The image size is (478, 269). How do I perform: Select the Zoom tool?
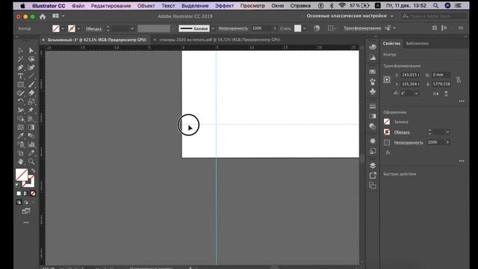(31, 161)
